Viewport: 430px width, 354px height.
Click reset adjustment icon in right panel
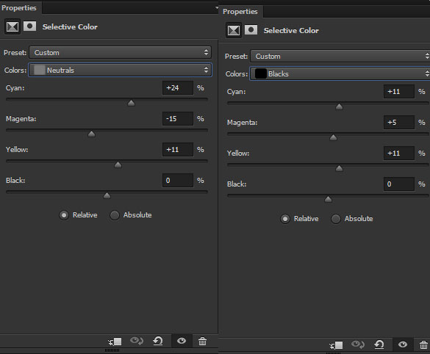pos(379,344)
